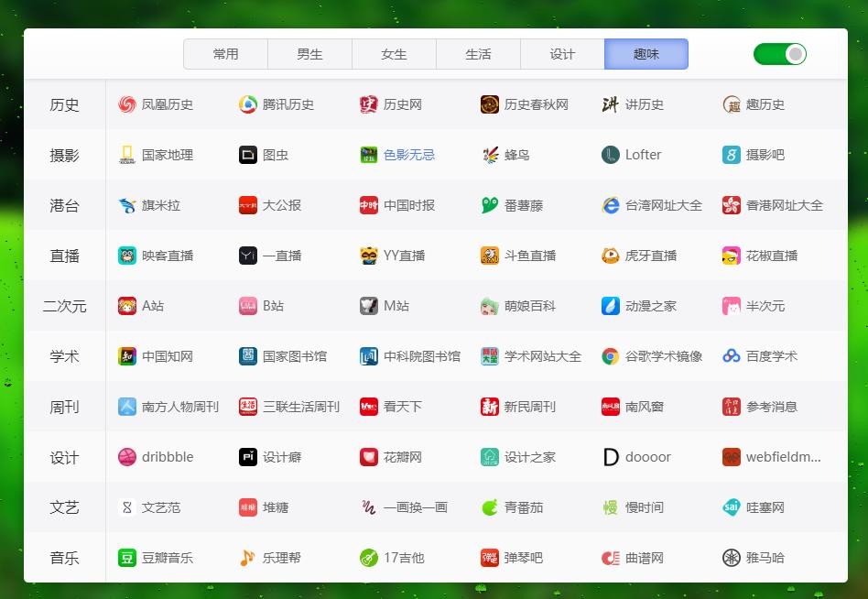
Task: Switch to the 常用 tab
Action: [x=225, y=54]
